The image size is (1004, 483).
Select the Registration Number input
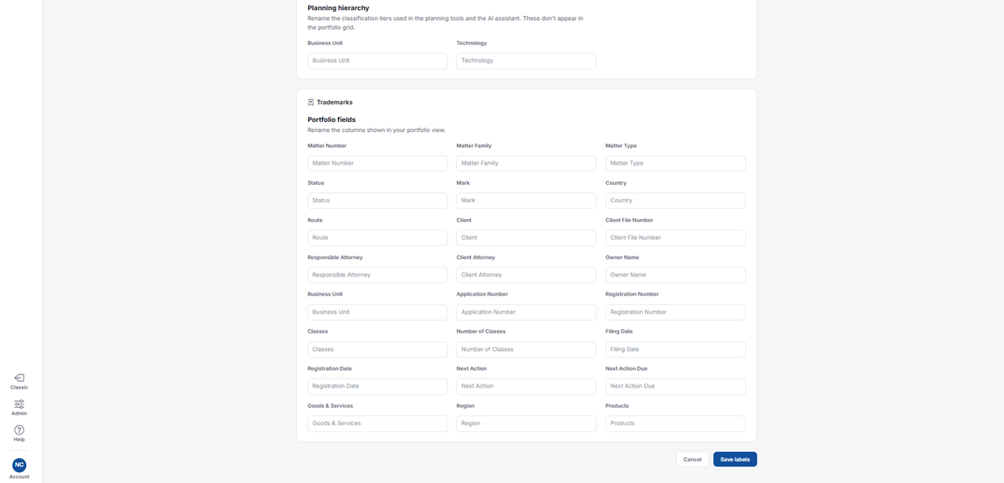pos(675,313)
